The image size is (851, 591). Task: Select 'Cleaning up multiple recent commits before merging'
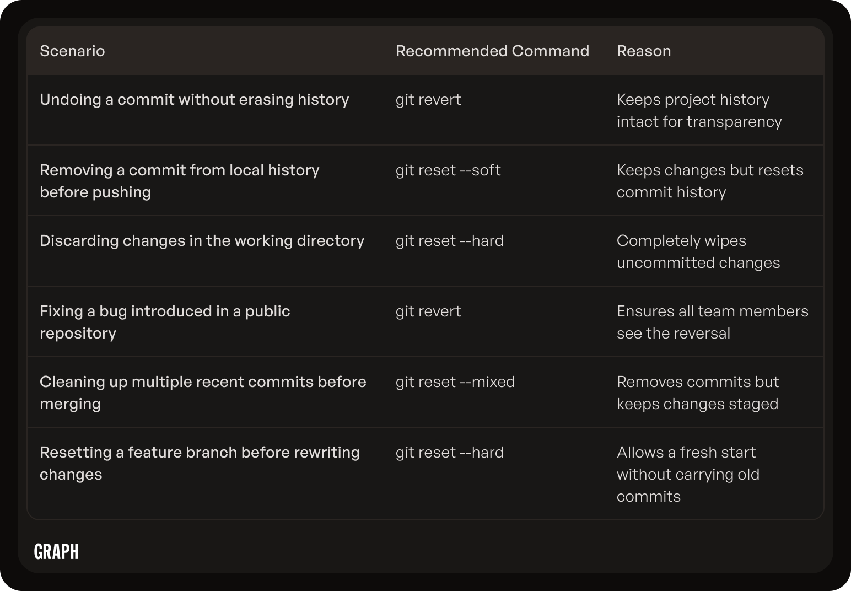[x=203, y=393]
